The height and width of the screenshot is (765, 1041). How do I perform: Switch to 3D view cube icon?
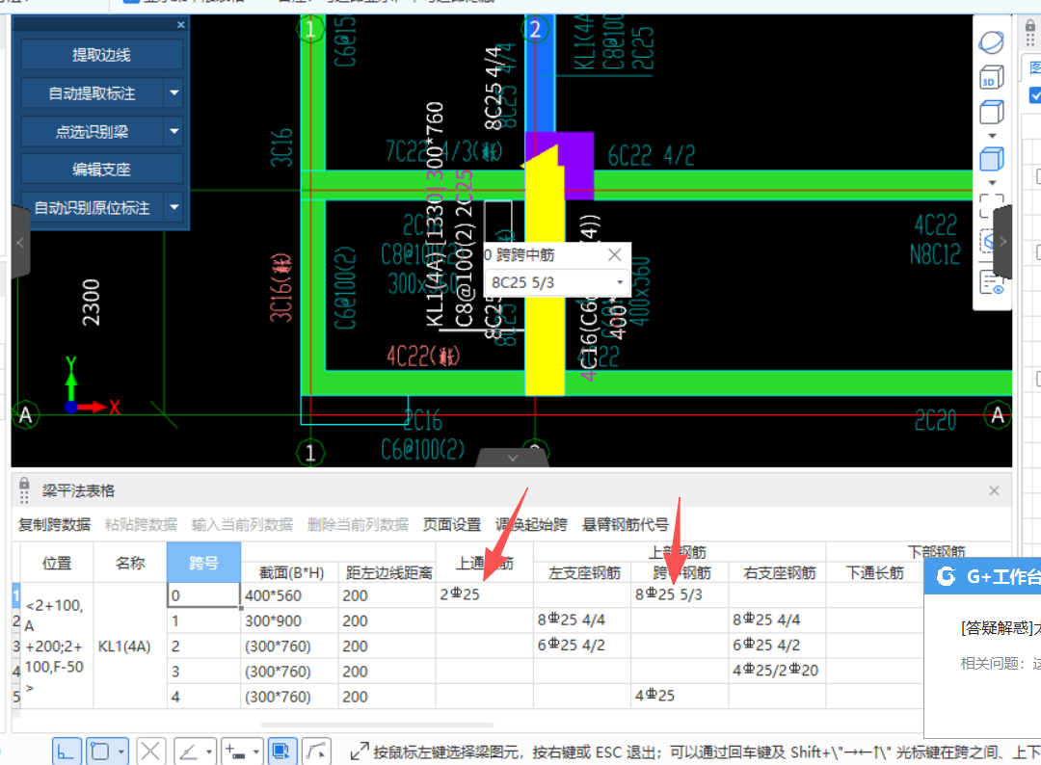point(991,78)
